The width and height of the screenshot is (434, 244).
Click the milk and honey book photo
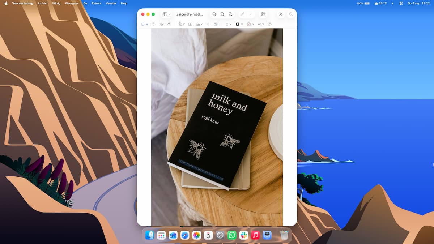coord(217,127)
